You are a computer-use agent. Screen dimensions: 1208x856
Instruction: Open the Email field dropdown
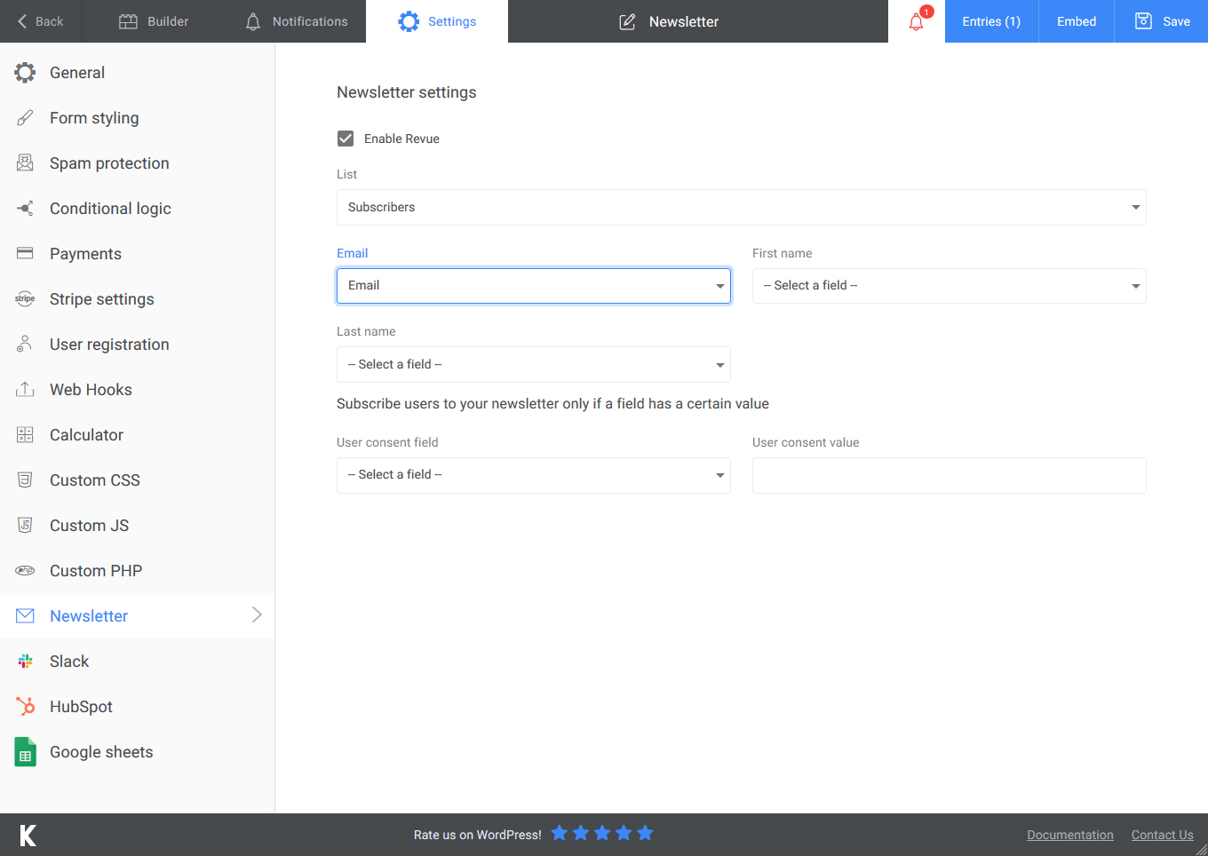pyautogui.click(x=533, y=286)
